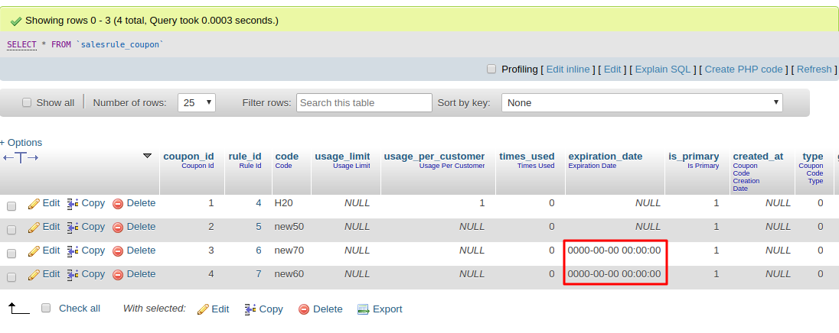Click new70's expiration date 0000-00-00 00:00:00
The width and height of the screenshot is (839, 333).
point(614,251)
